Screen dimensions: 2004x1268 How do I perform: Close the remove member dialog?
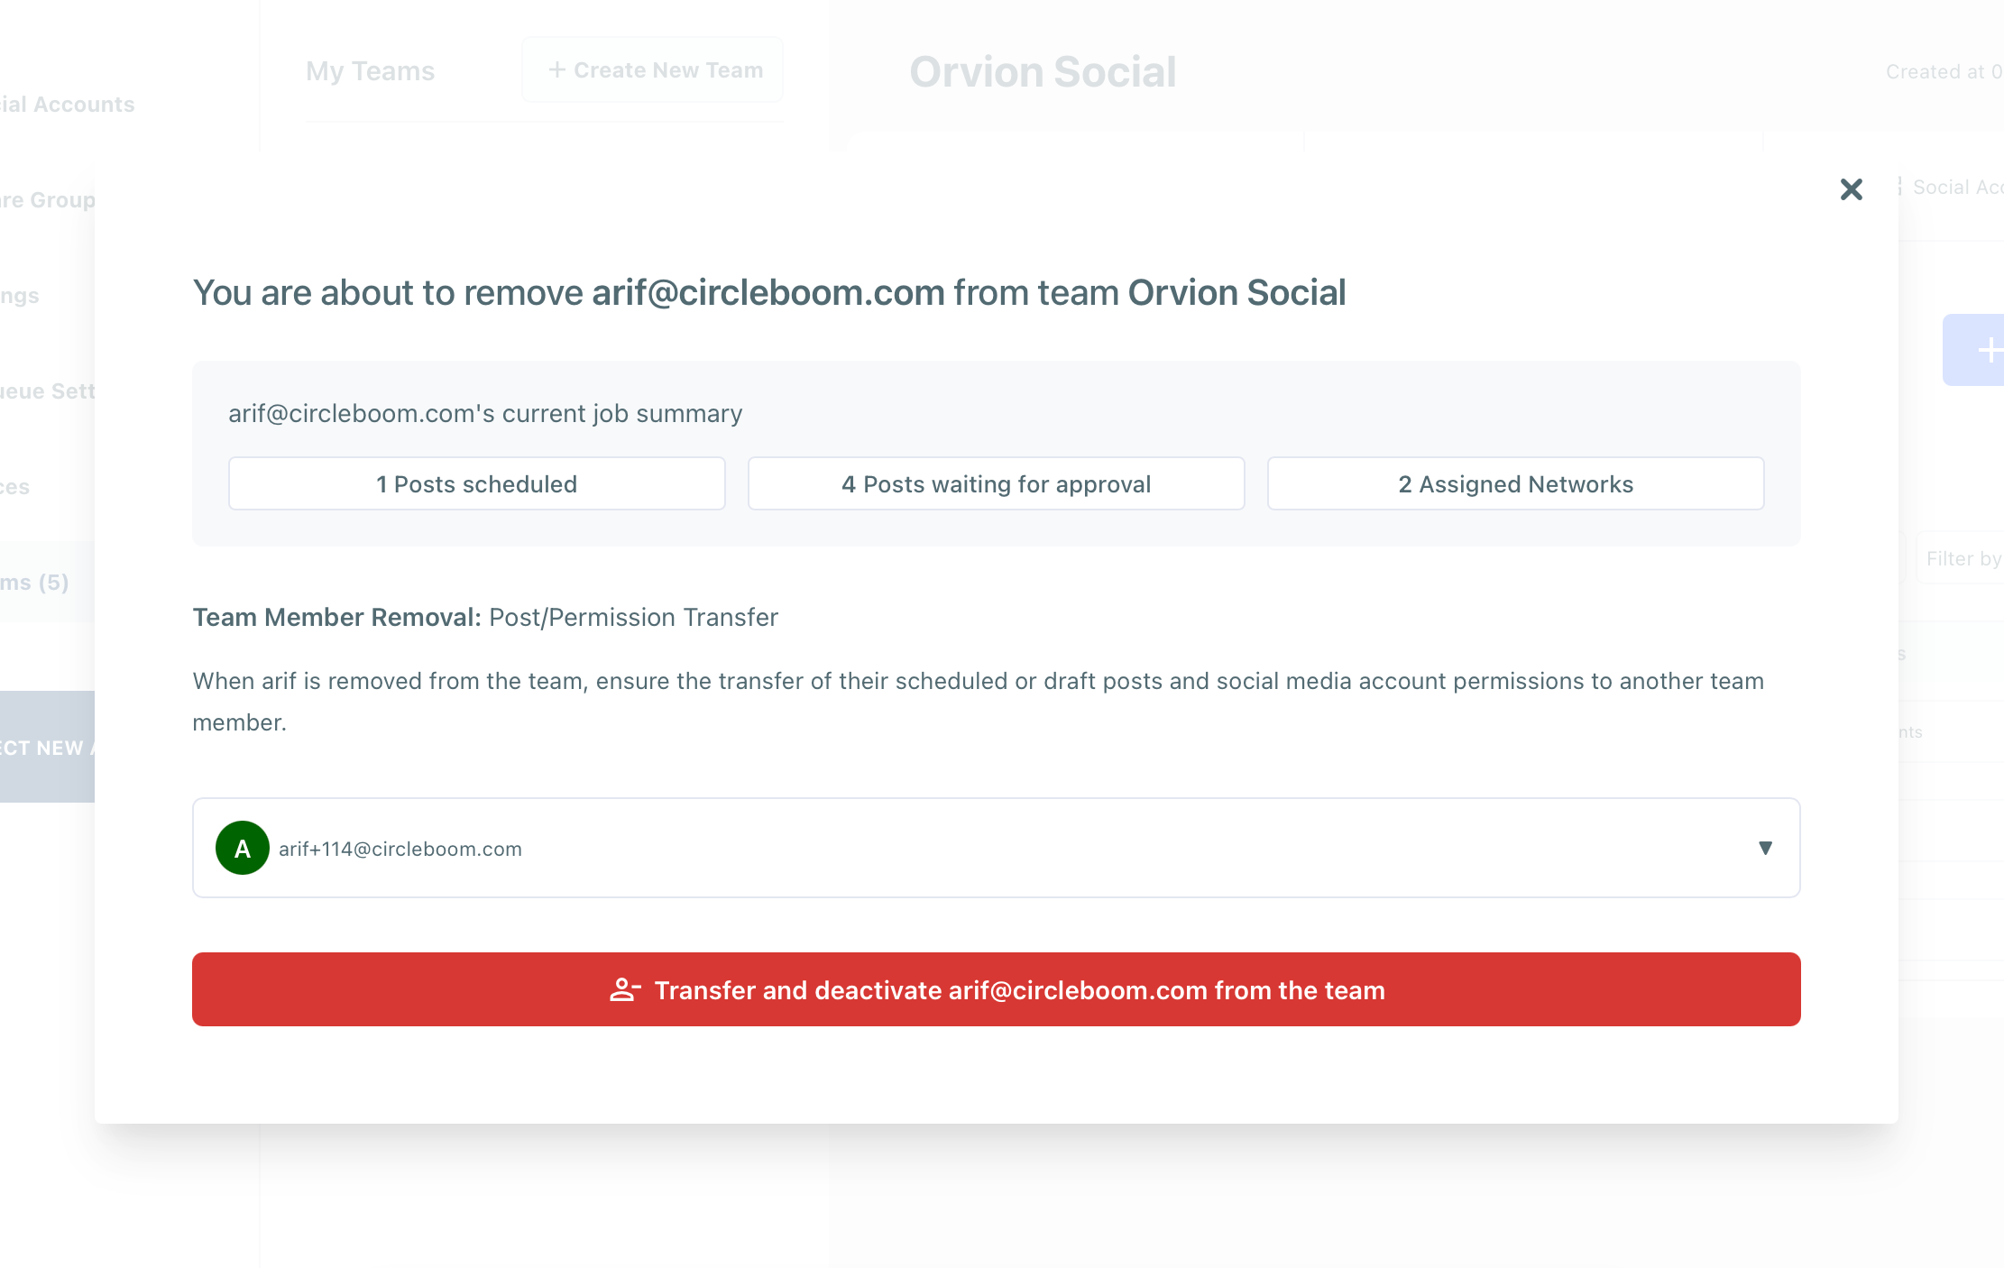pos(1851,189)
